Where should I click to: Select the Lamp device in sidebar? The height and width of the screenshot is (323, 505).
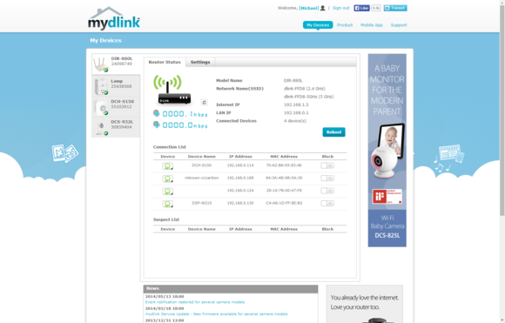(x=116, y=86)
